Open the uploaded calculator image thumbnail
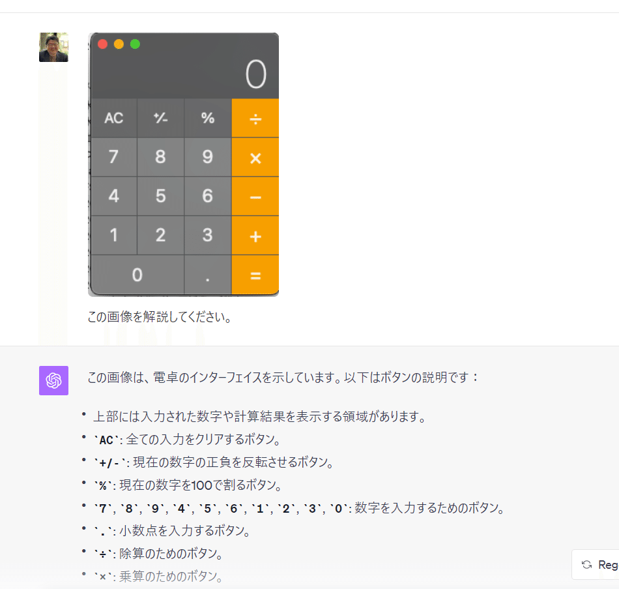 [x=184, y=164]
